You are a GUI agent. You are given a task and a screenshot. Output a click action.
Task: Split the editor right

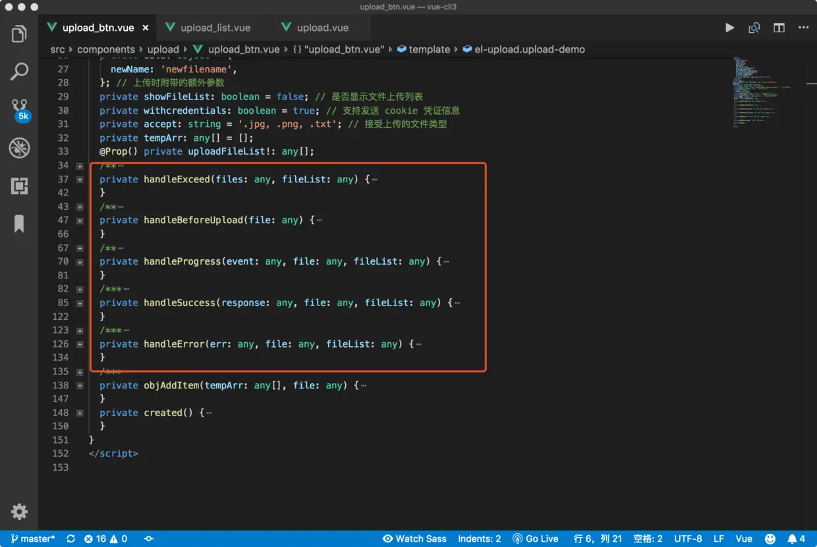tap(779, 28)
